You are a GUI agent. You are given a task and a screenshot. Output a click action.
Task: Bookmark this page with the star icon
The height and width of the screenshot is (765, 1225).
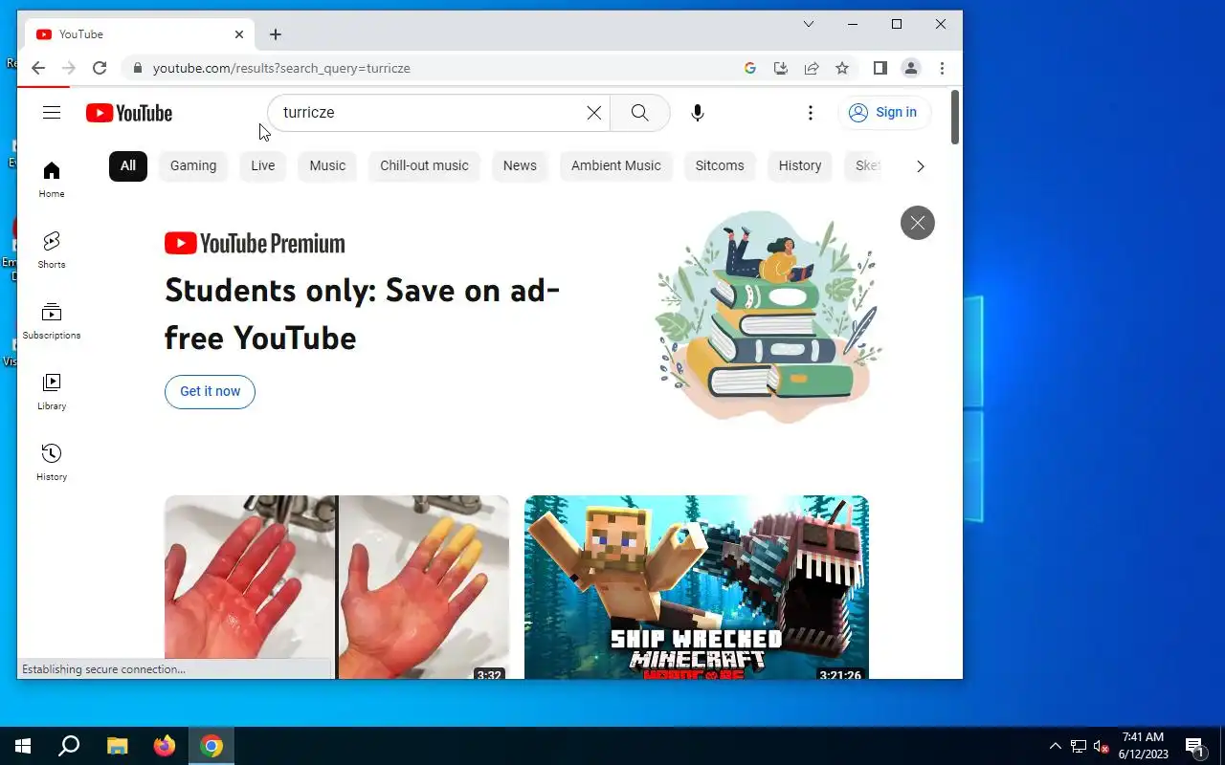842,68
